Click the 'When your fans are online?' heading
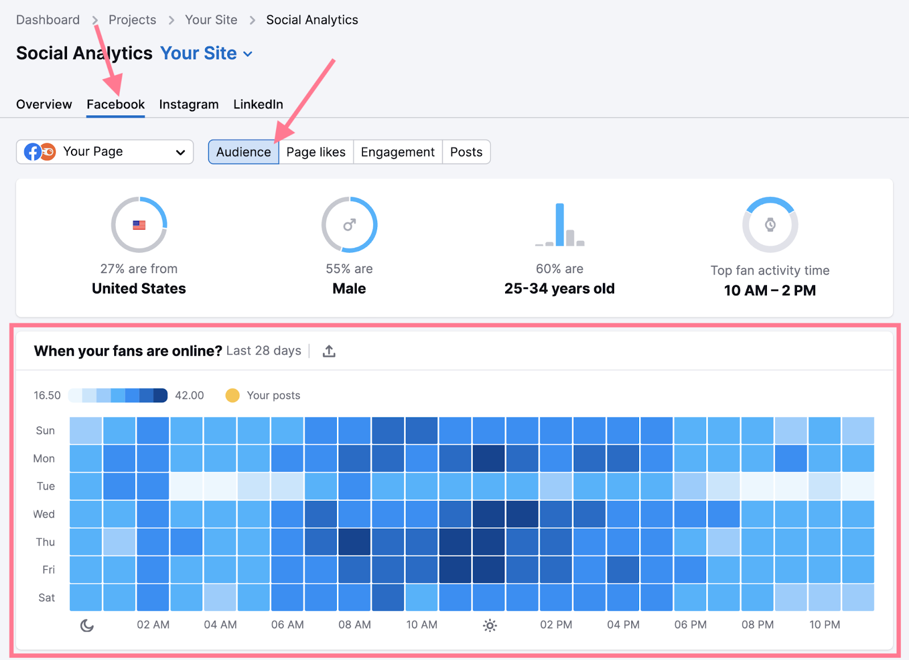This screenshot has width=909, height=660. tap(128, 351)
